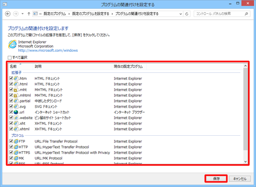Navigate to 既定のプログラム breadcrumb

(55, 14)
